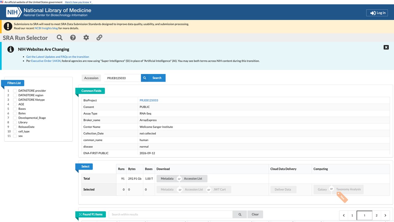This screenshot has width=394, height=222.
Task: Enable the cell_type filter checkbox
Action: pyautogui.click(x=15, y=131)
